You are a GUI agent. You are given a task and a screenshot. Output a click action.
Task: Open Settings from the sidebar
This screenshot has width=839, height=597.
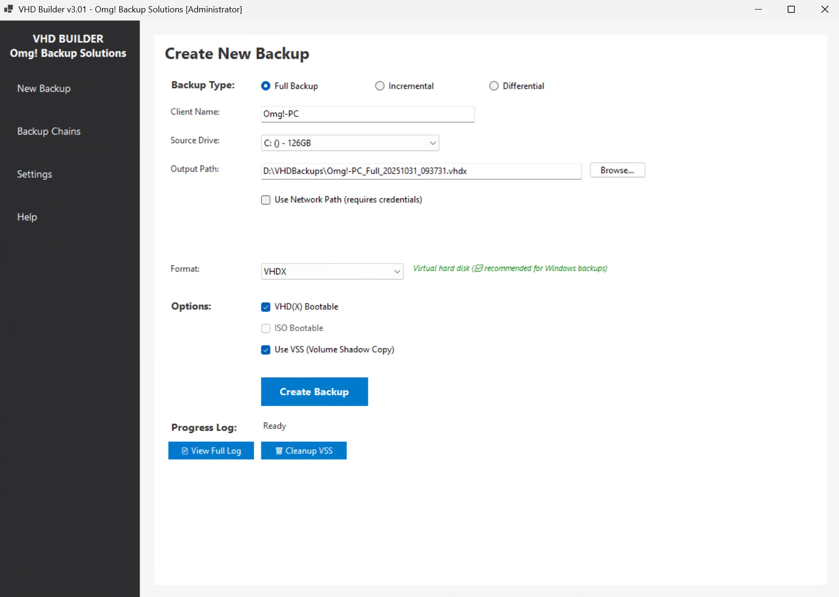click(34, 174)
